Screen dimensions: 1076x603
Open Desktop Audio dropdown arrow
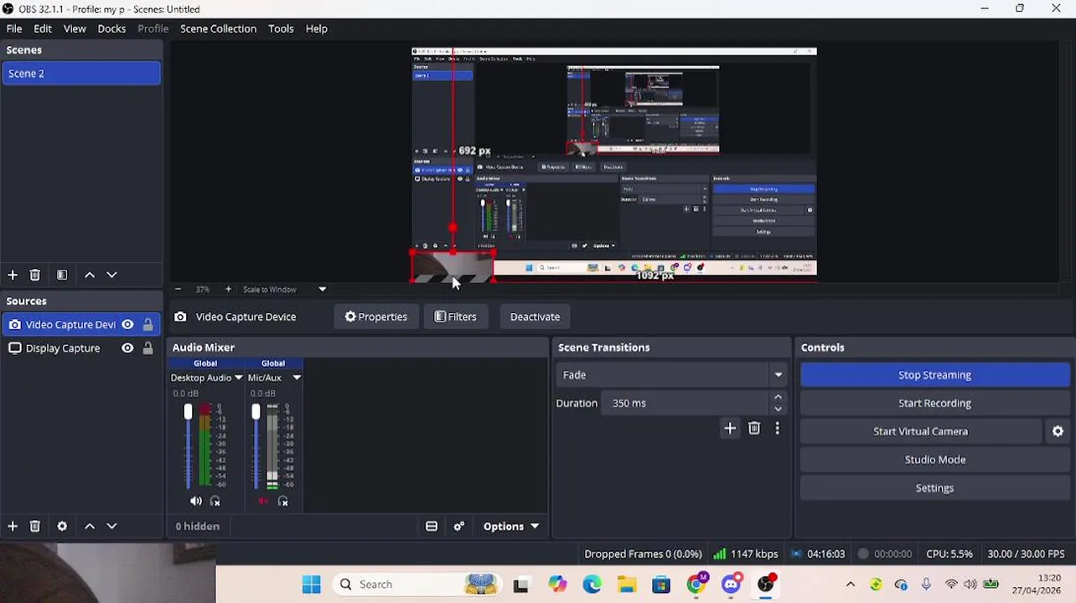239,378
